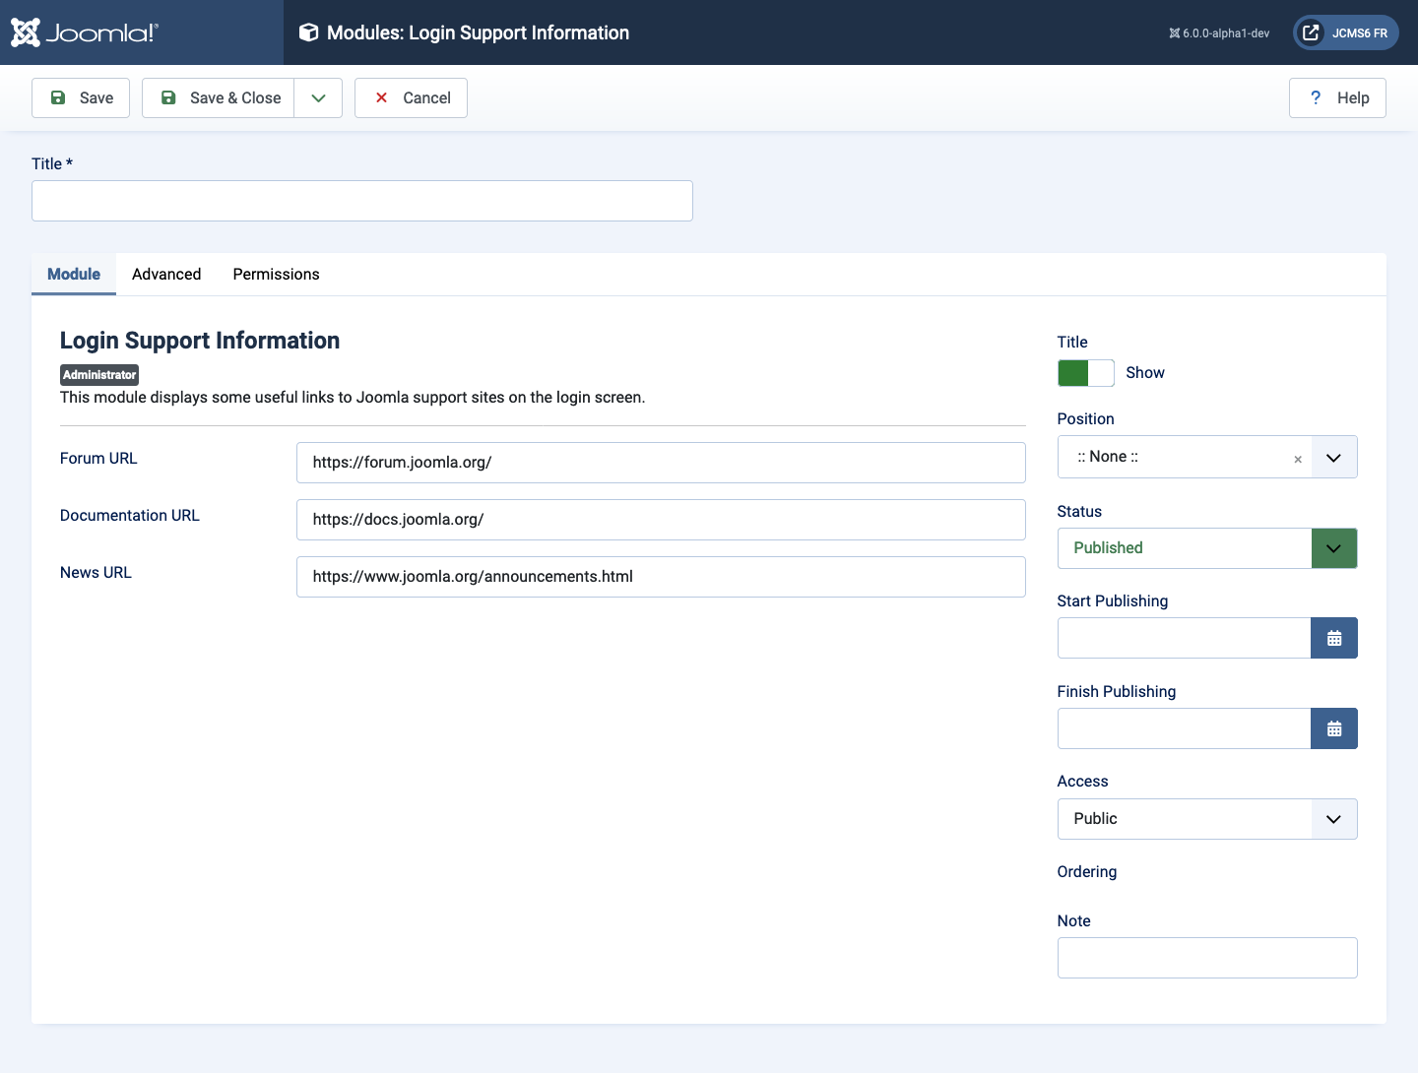Switch to the Advanced tab
Screen dimensions: 1418x1073
click(166, 274)
